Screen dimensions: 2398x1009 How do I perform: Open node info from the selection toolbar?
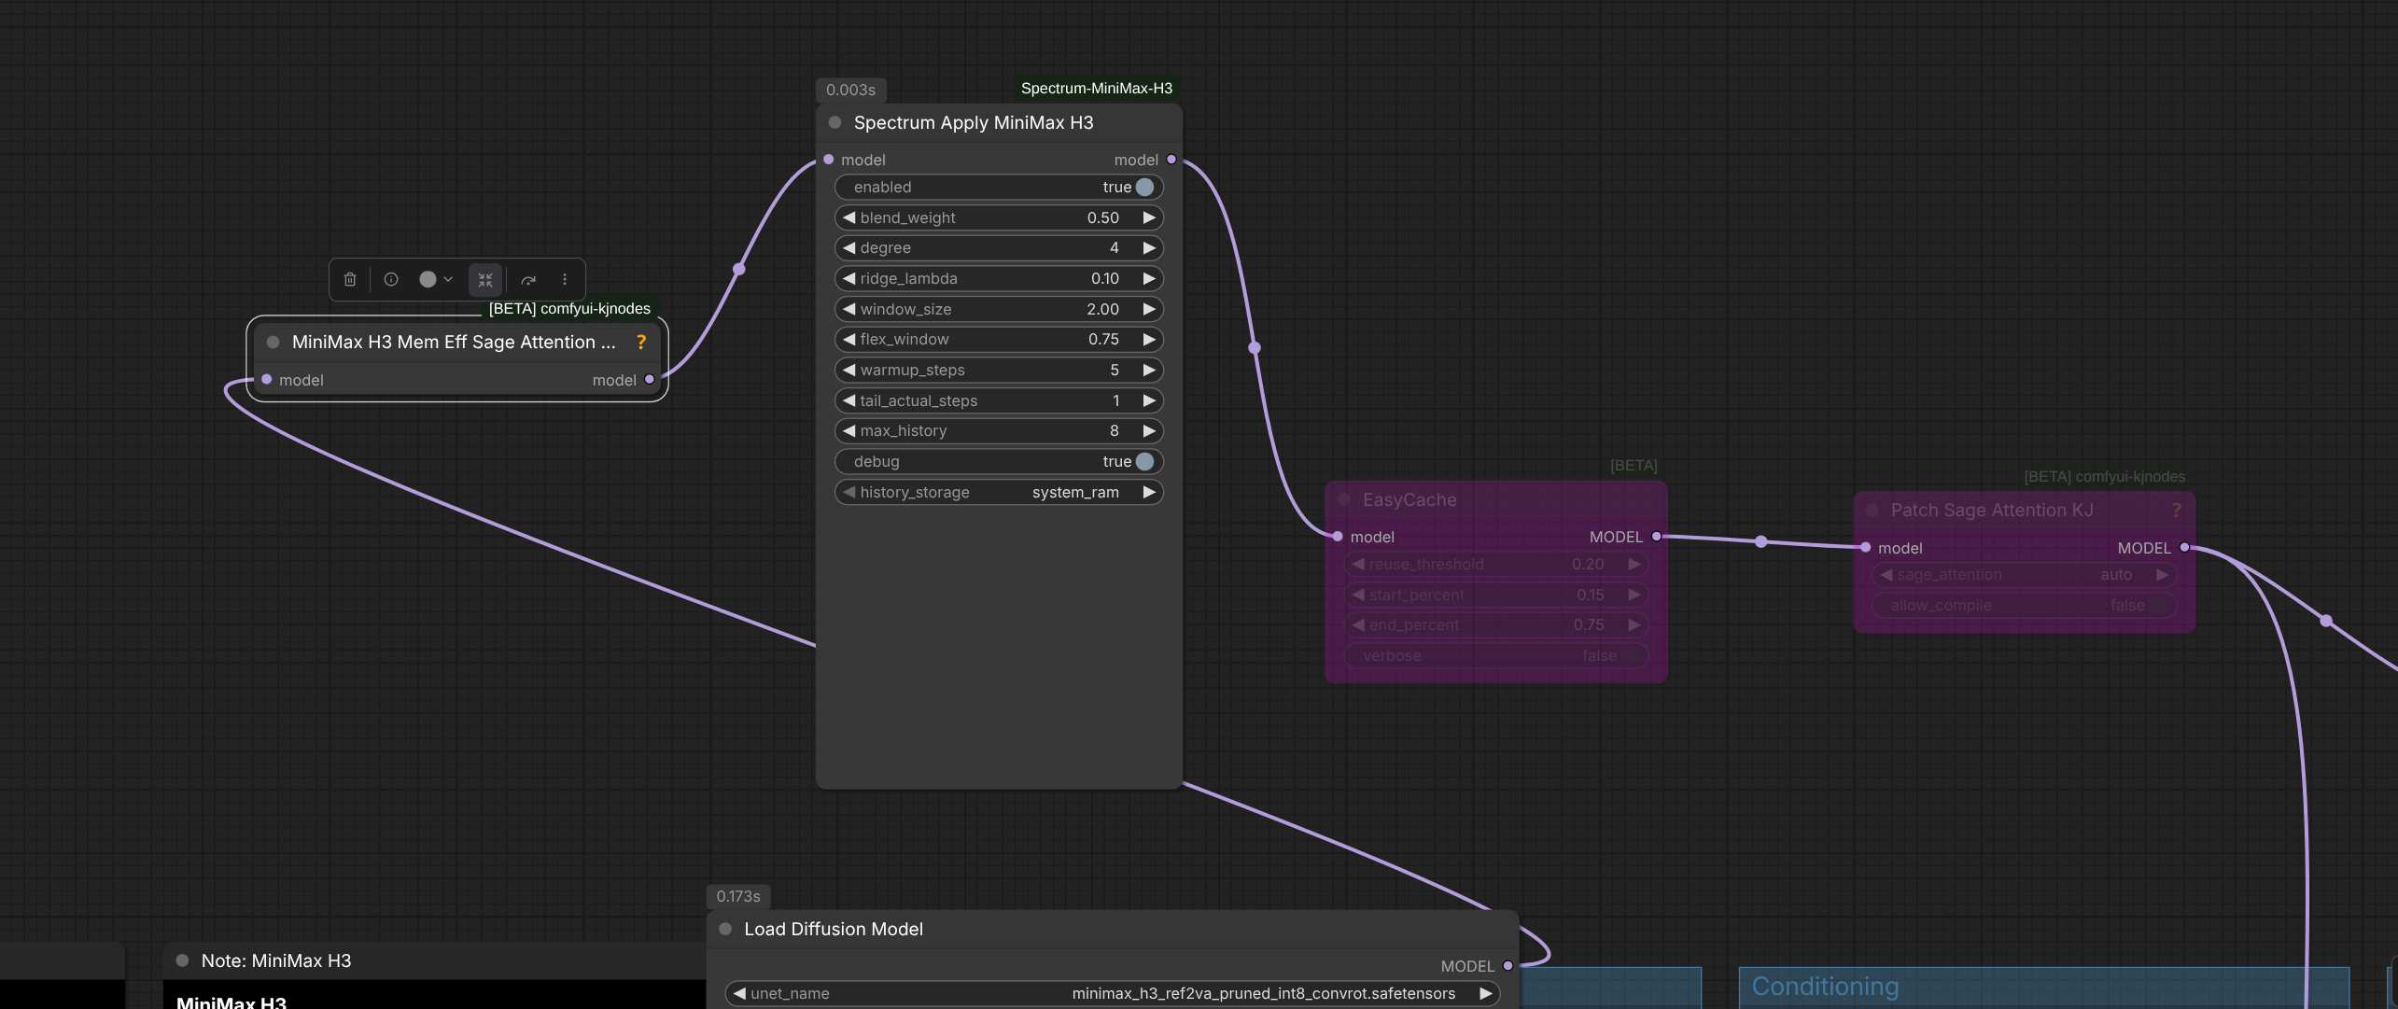[391, 279]
